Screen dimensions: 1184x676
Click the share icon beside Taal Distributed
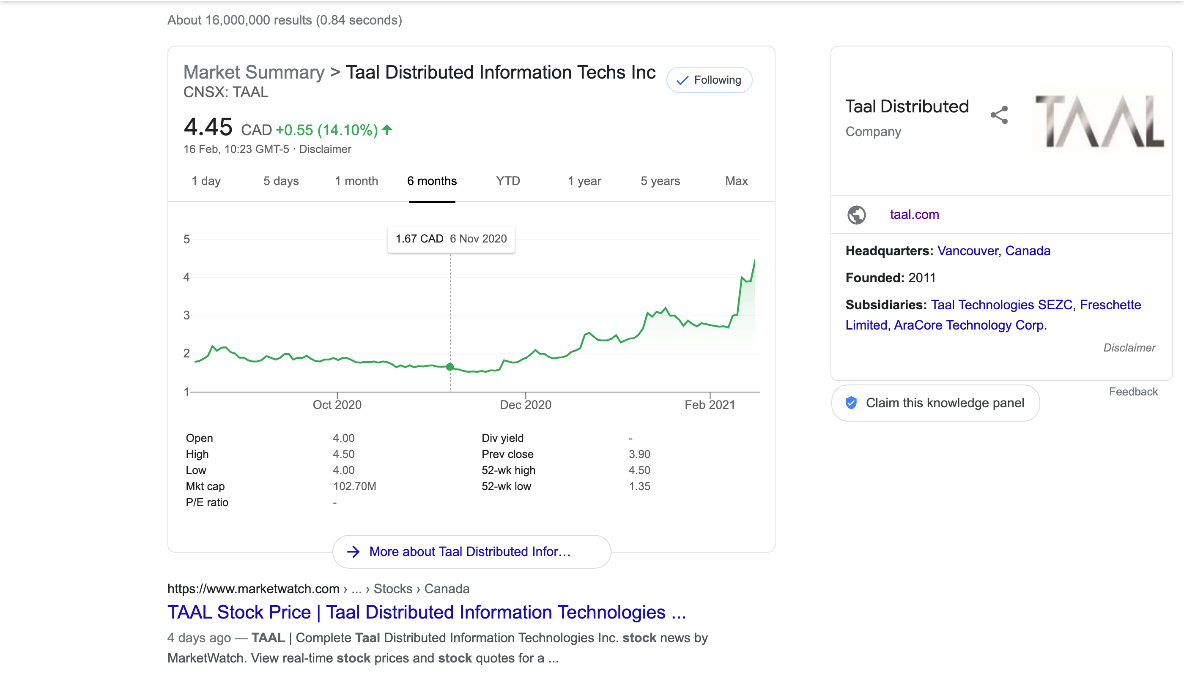[999, 114]
